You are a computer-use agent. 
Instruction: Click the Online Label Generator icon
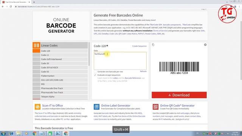pyautogui.click(x=96, y=107)
